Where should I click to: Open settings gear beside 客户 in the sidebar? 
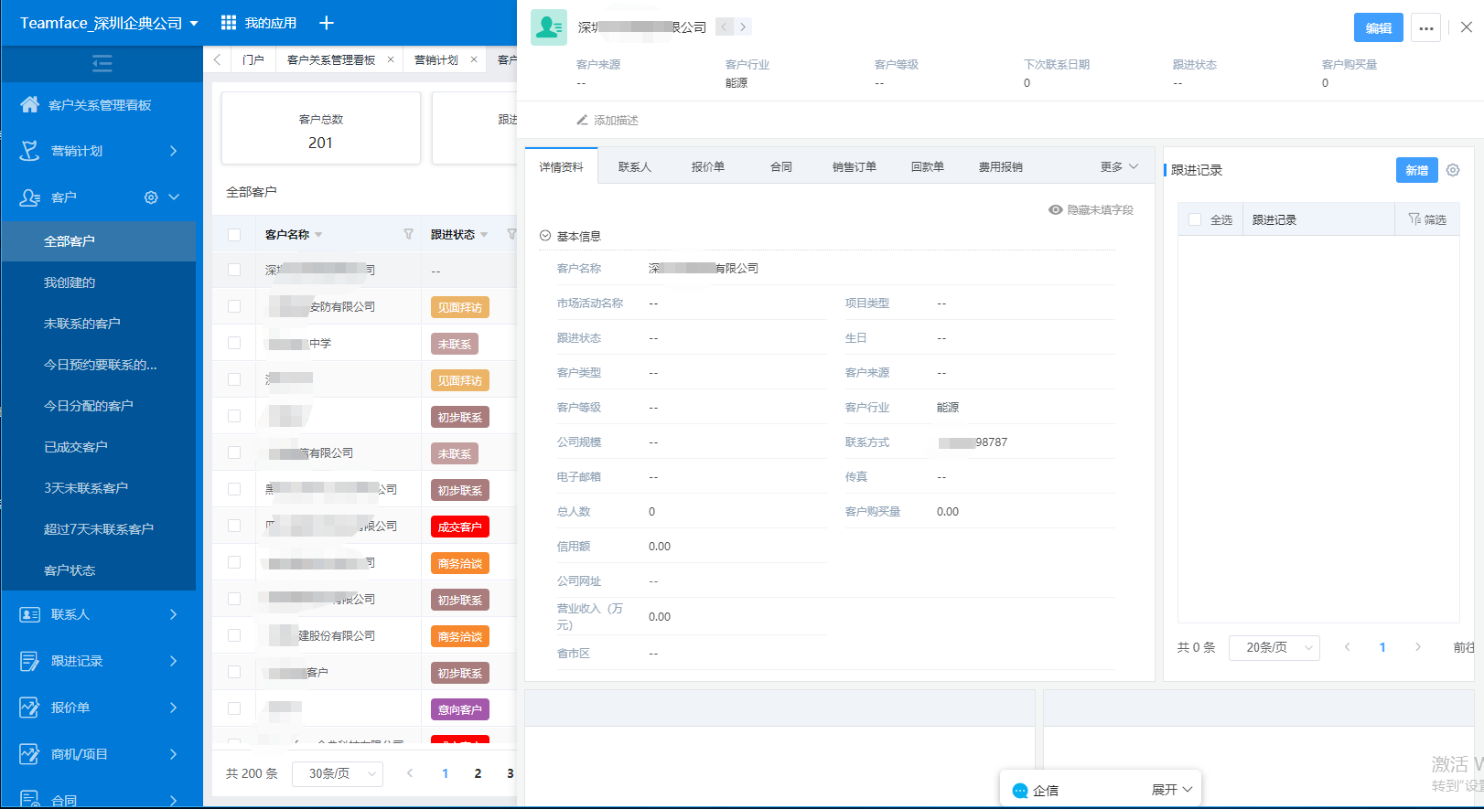point(151,197)
